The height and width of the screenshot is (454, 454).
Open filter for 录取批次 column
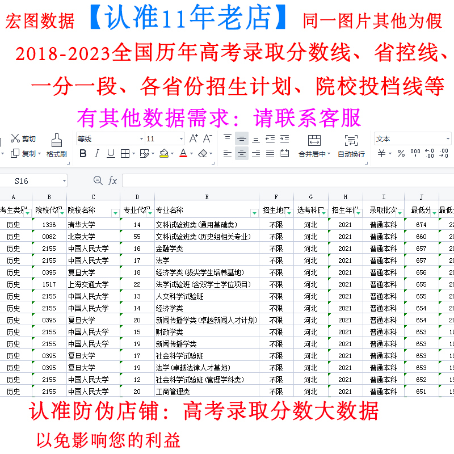coord(400,213)
